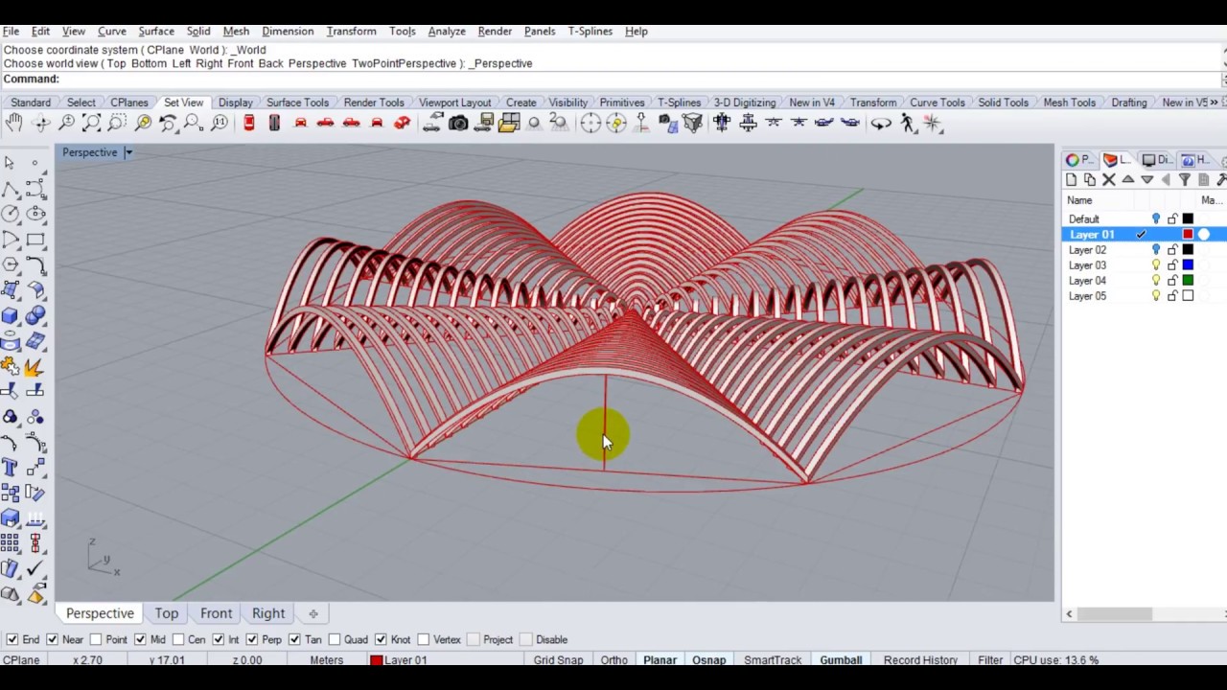Open the File menu

click(11, 31)
